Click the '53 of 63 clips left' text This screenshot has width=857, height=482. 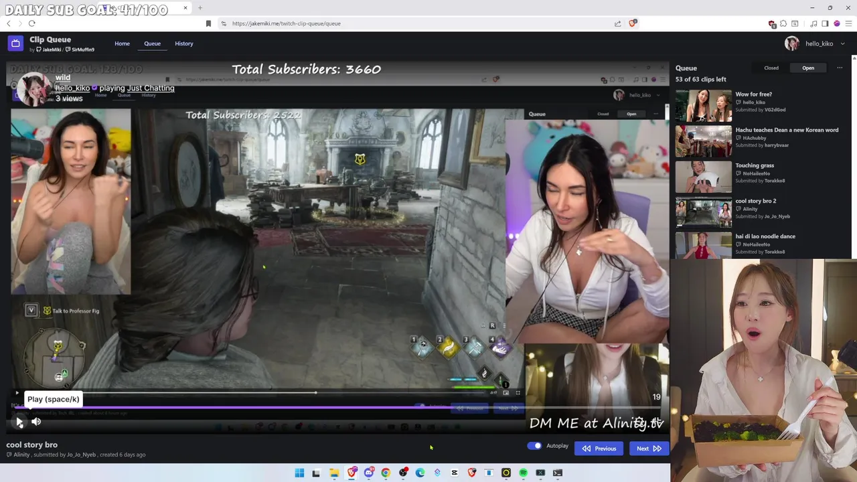[700, 80]
